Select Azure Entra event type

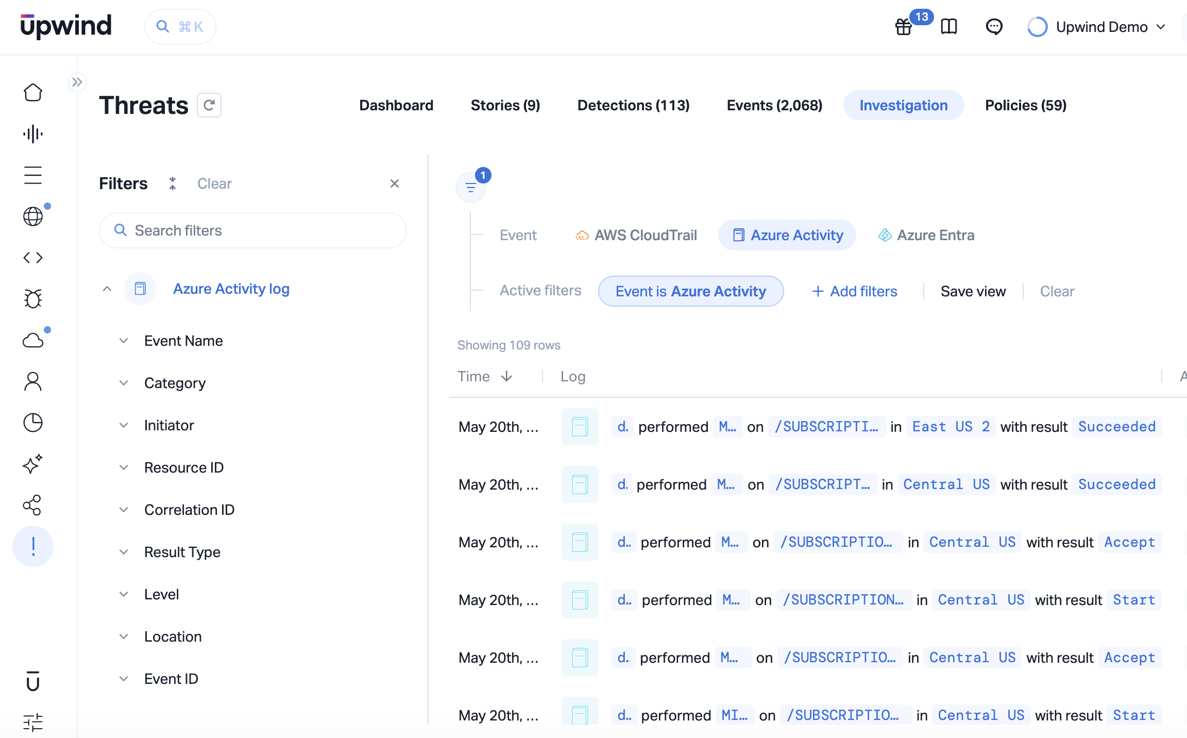(x=926, y=235)
